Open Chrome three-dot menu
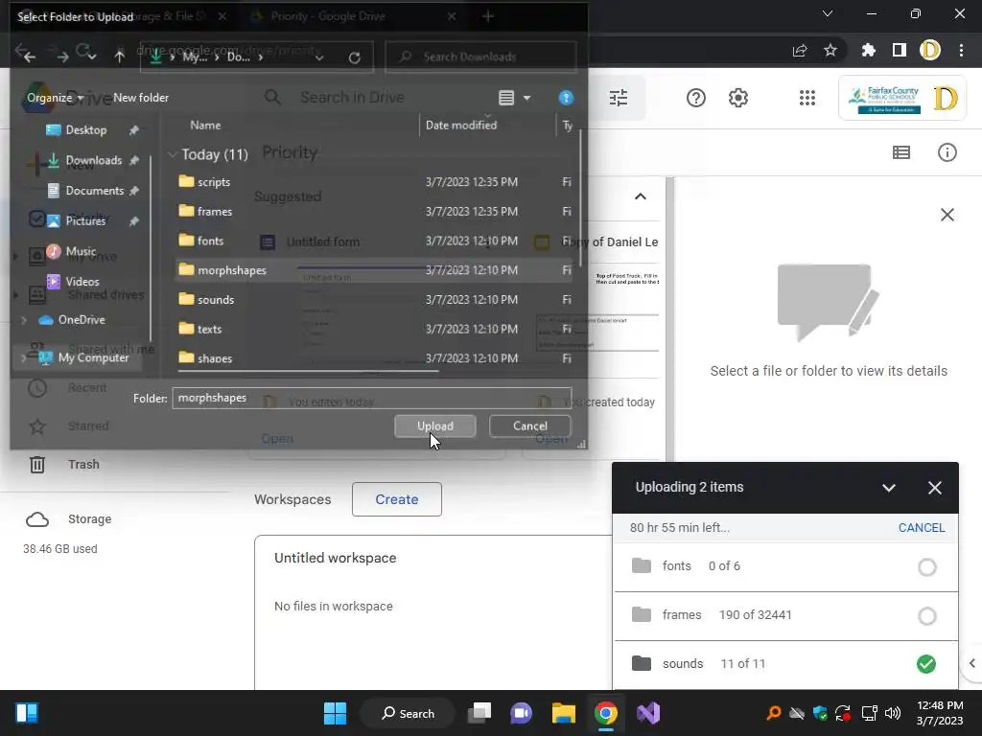 pyautogui.click(x=961, y=50)
